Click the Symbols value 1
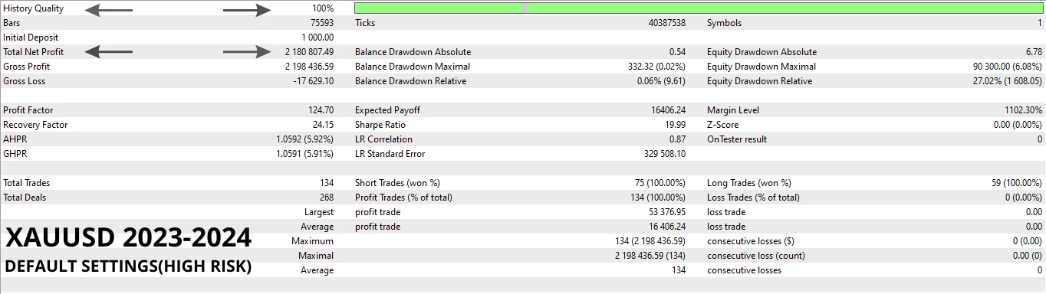This screenshot has height=294, width=1046. pos(1040,23)
